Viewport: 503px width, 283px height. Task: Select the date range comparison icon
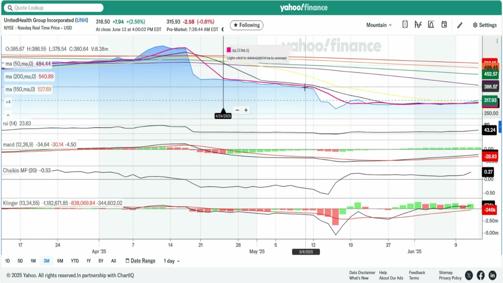(x=405, y=25)
